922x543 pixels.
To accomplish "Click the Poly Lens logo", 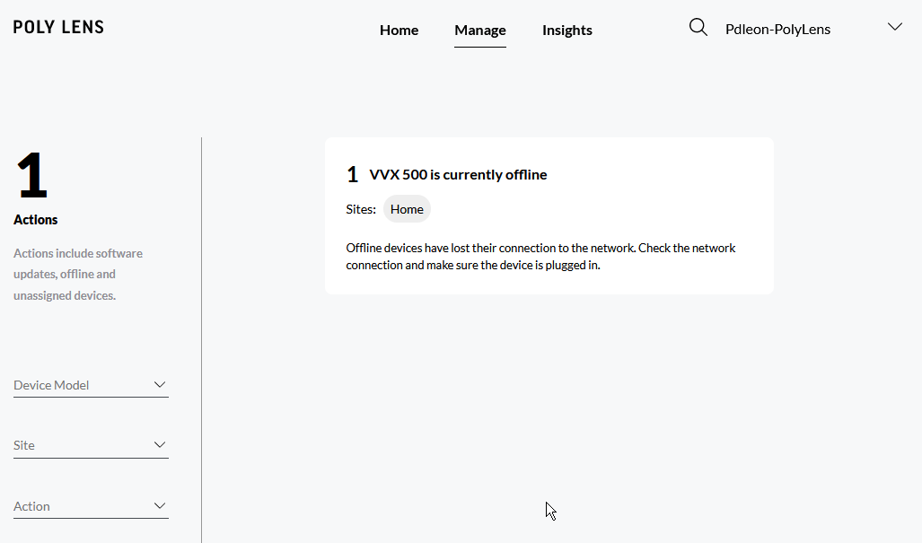I will tap(58, 27).
